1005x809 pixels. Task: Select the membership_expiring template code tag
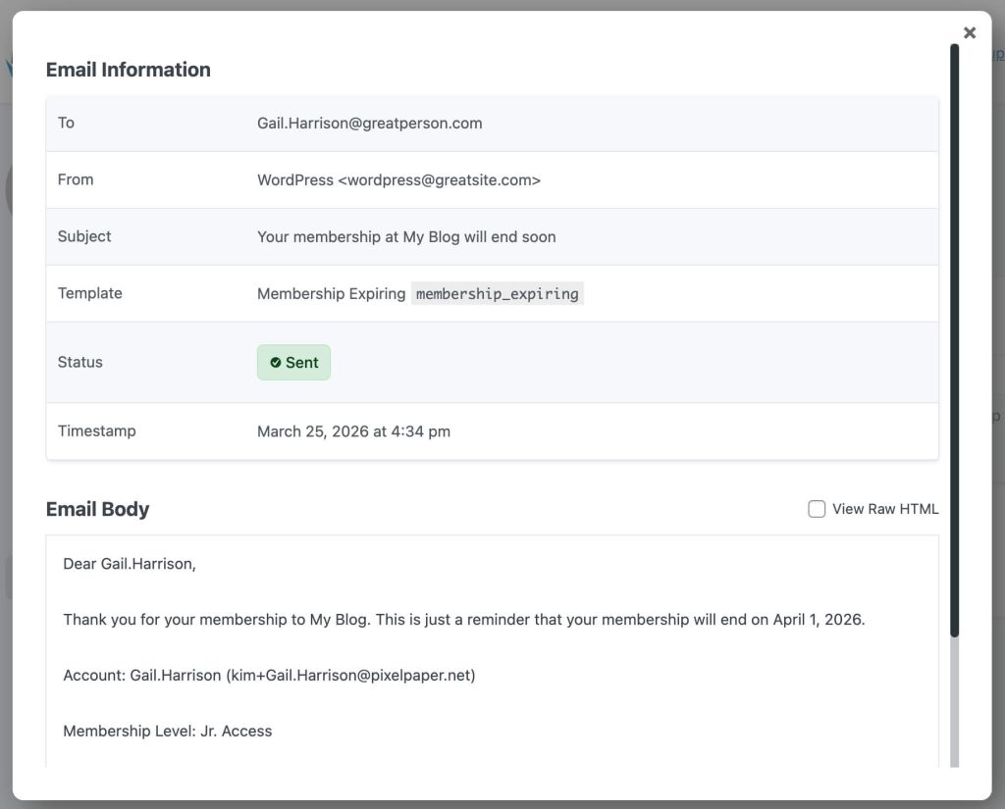click(496, 293)
